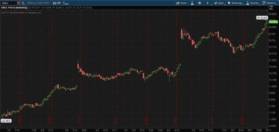The height and width of the screenshot is (132, 279).
Task: Click the H: 52.89 high value
Action: [x=57, y=8]
